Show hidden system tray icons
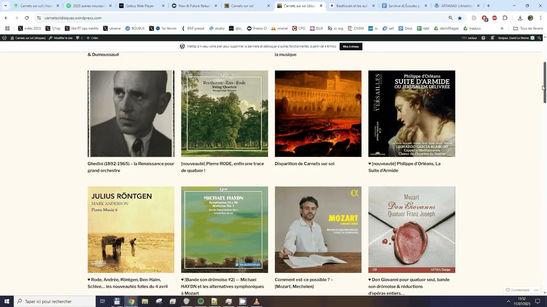The image size is (547, 307). coord(508,301)
